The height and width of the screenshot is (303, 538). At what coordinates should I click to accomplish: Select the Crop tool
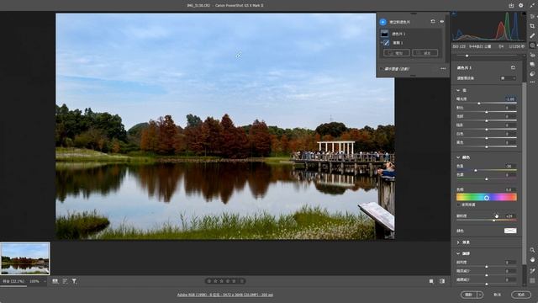tap(532, 26)
